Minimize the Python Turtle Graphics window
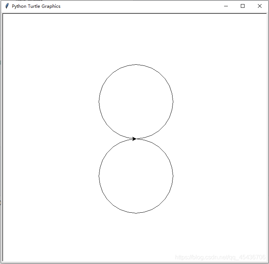The width and height of the screenshot is (269, 264). click(x=226, y=6)
